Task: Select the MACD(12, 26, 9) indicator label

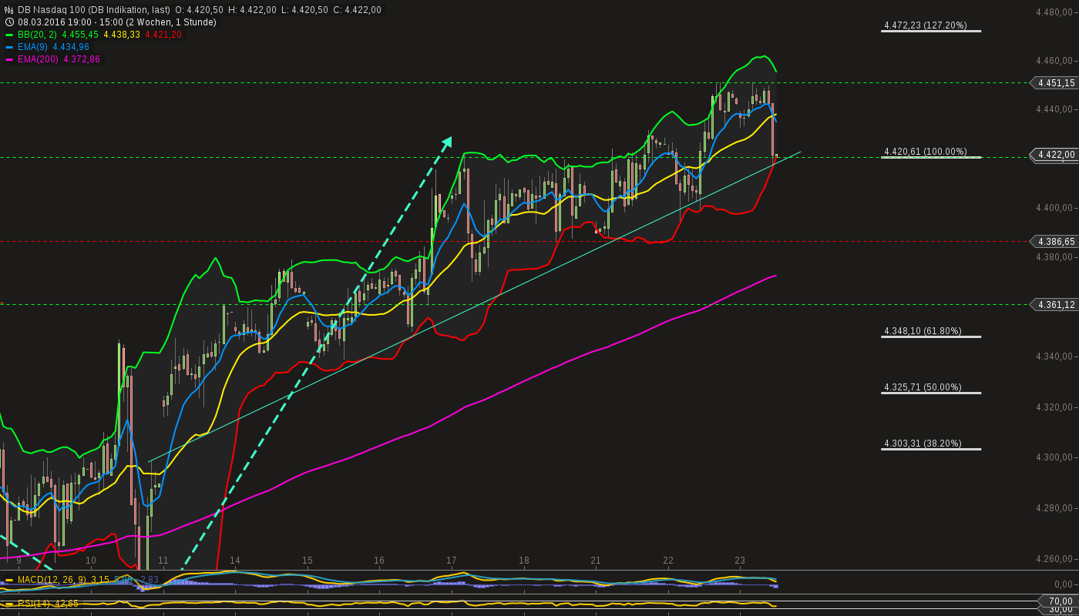Action: (x=52, y=580)
